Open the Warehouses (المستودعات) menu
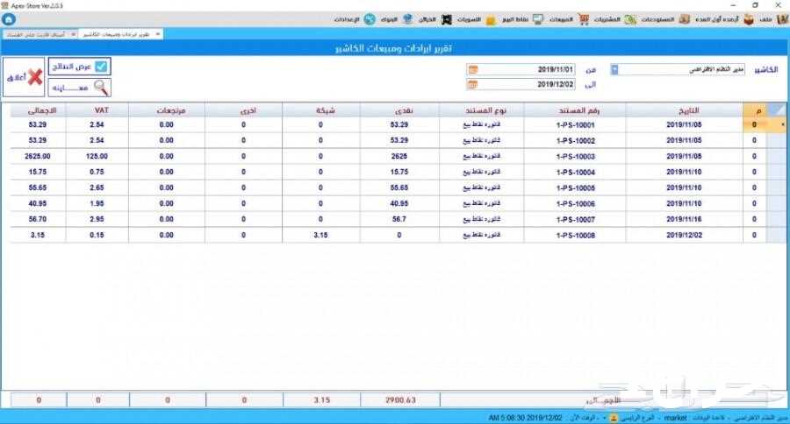 650,19
